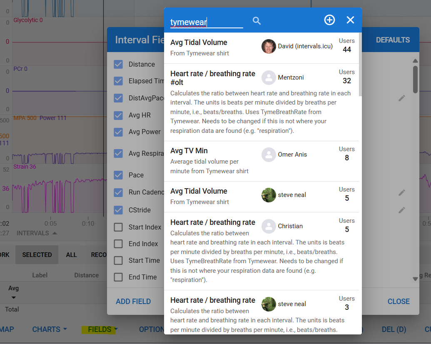The image size is (431, 344).
Task: Click the ADD FIELD button
Action: [133, 302]
